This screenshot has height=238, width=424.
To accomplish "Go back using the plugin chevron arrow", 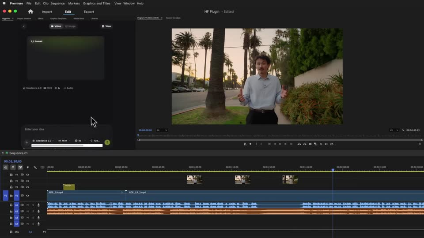I will (x=24, y=26).
